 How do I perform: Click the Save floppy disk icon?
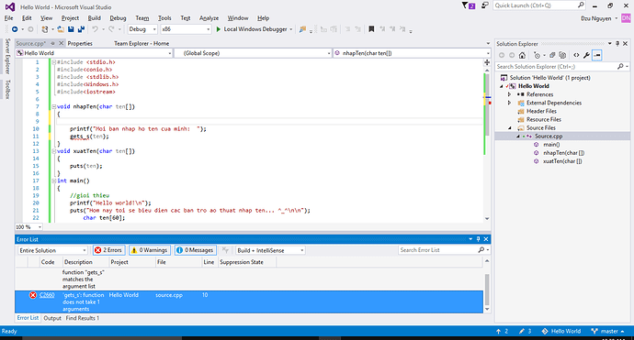71,29
